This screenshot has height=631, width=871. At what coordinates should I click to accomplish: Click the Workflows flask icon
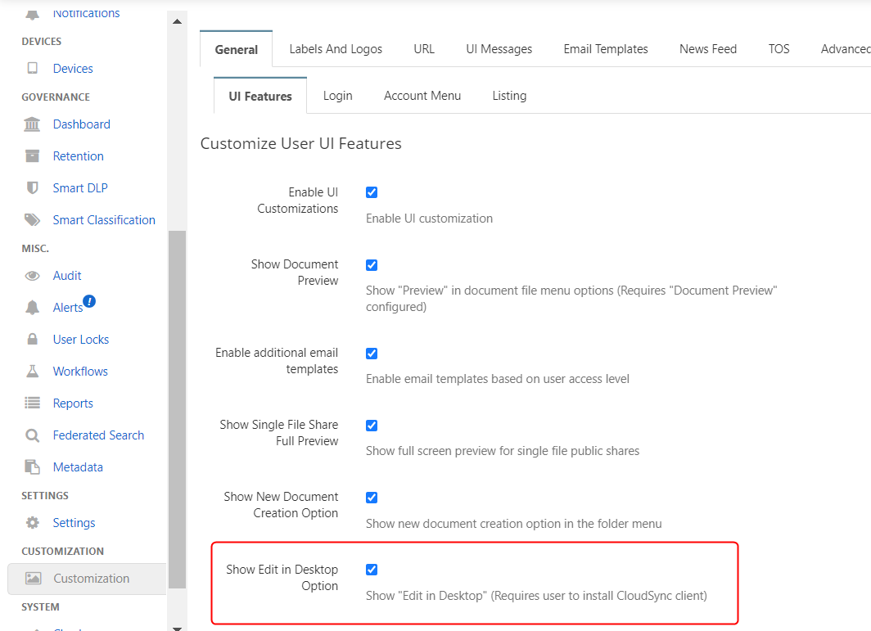coord(33,372)
